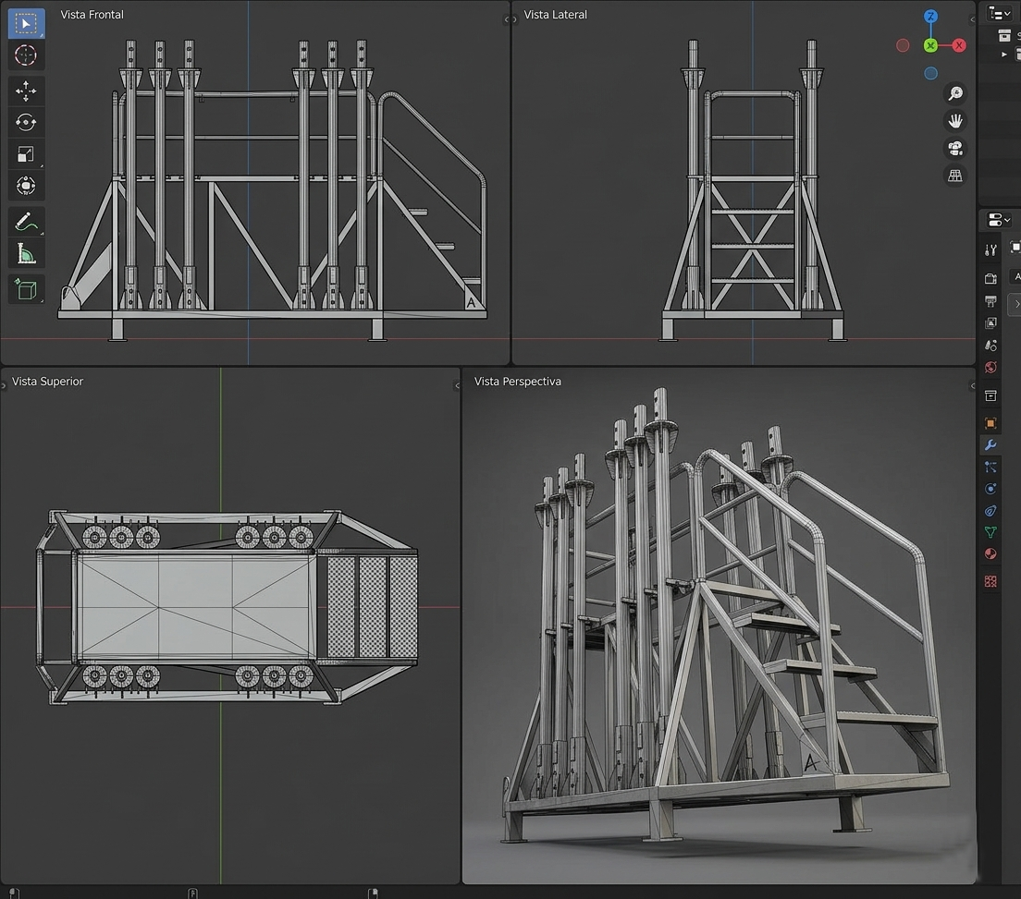This screenshot has width=1021, height=899.
Task: Click the faded negative X axis circle
Action: point(903,45)
